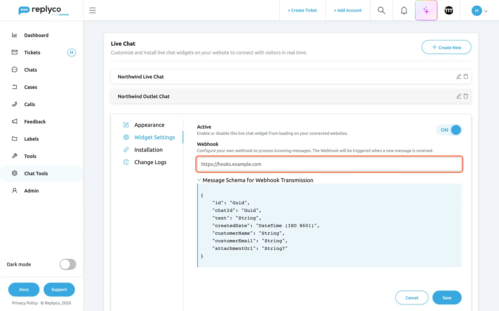Open the Privacy Policy link

(x=25, y=303)
